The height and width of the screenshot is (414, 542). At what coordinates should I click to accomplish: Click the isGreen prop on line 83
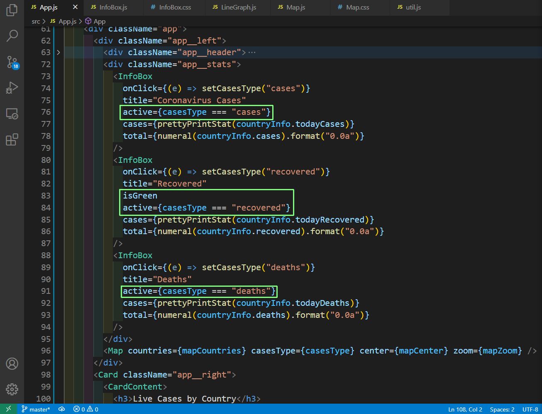[x=140, y=196]
